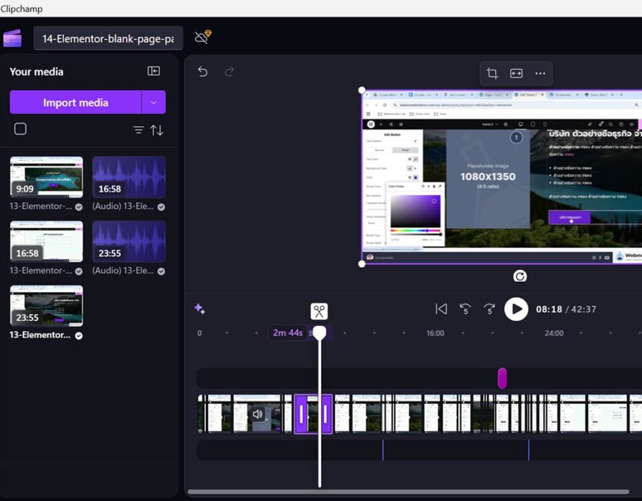Viewport: 642px width, 501px height.
Task: Open the more options ellipsis menu
Action: pos(540,73)
